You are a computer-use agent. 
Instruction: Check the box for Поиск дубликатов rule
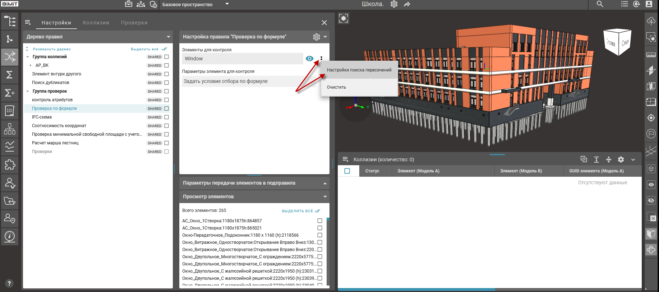click(x=166, y=83)
